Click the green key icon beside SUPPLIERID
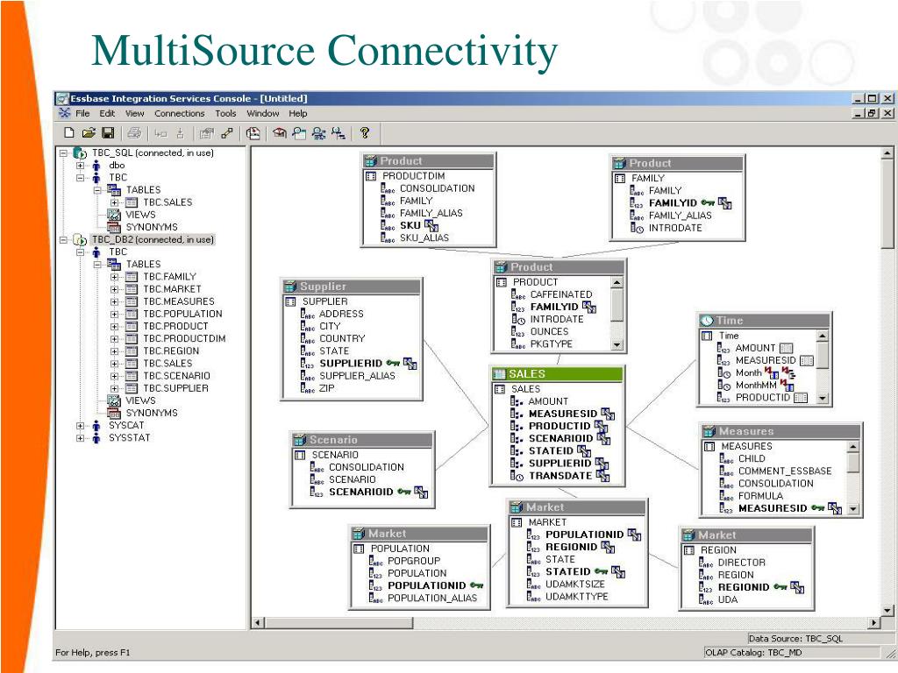898x673 pixels. click(393, 363)
